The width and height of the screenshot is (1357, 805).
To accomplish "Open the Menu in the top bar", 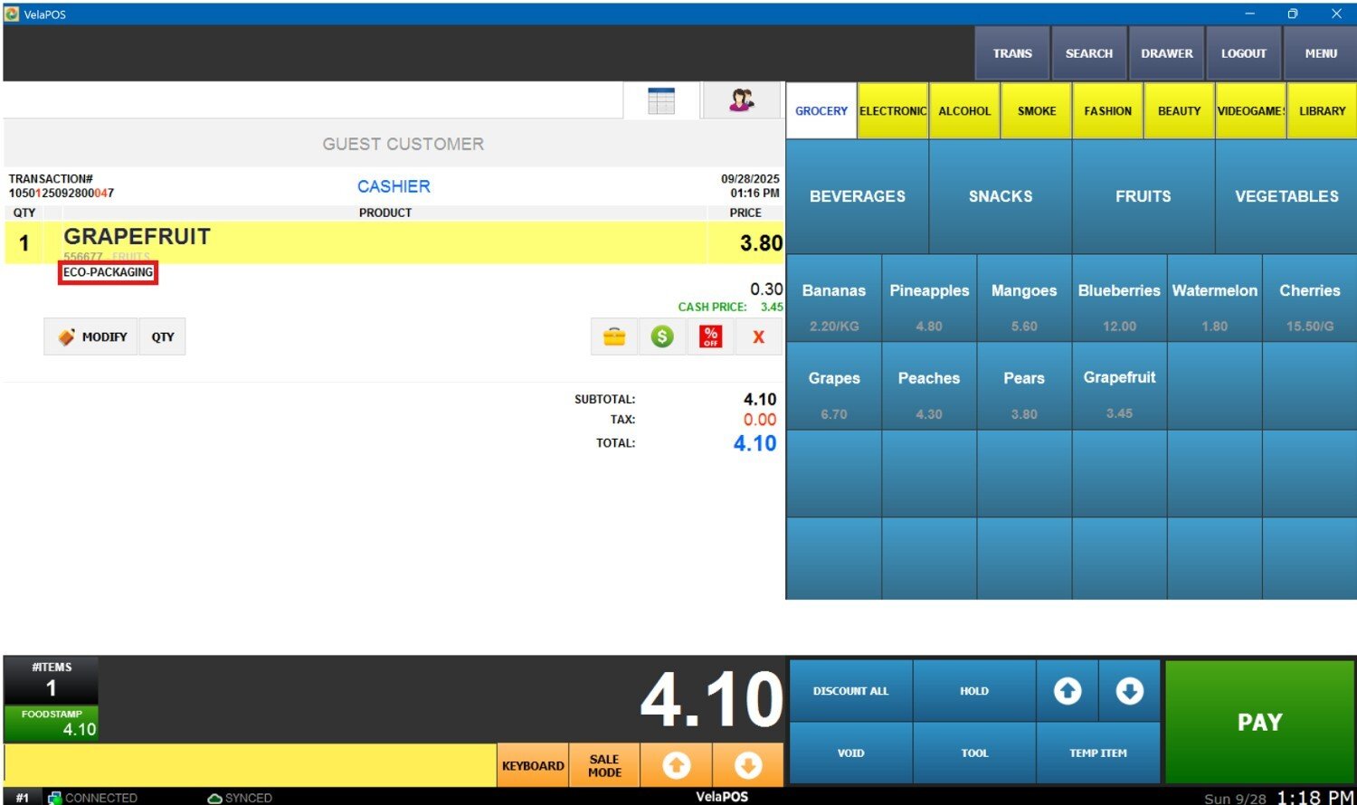I will point(1320,53).
